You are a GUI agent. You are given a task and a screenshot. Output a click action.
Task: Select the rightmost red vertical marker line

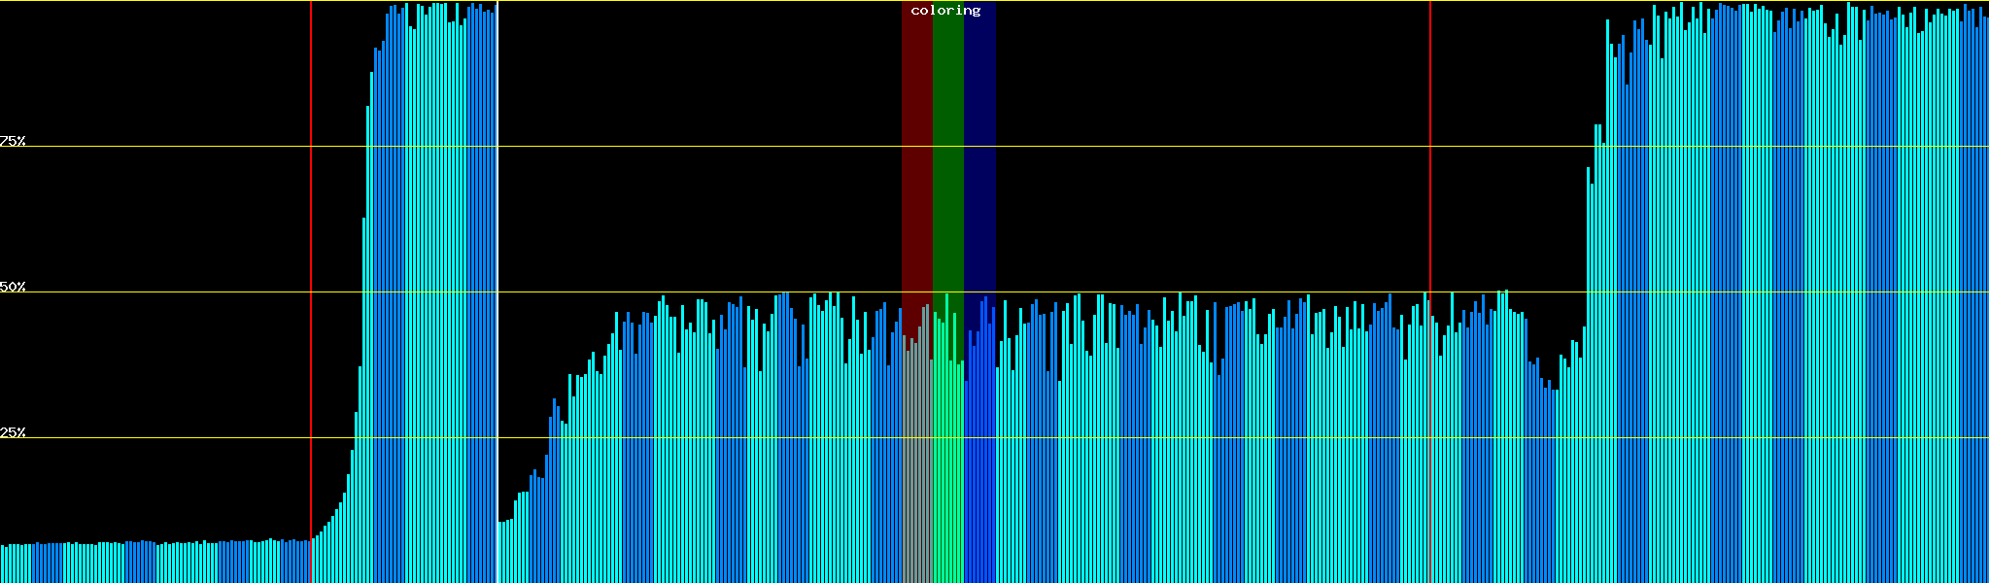1430,194
